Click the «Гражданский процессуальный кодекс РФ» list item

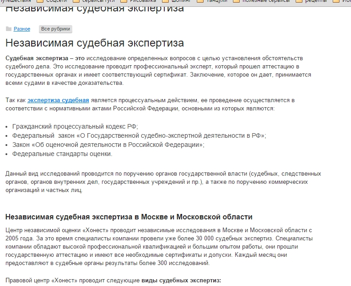pyautogui.click(x=75, y=126)
